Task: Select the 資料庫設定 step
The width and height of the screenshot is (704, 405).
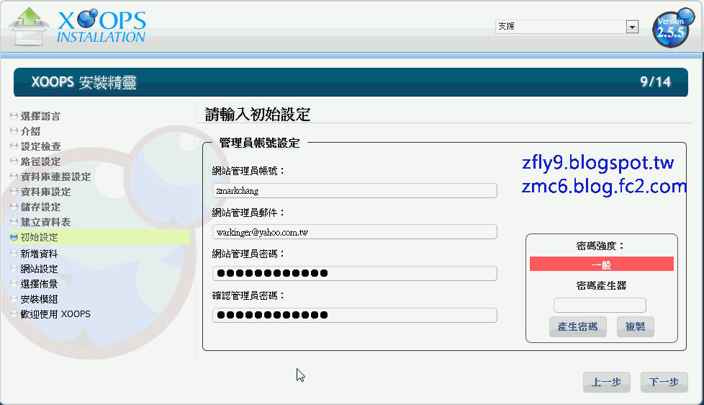Action: click(x=46, y=192)
